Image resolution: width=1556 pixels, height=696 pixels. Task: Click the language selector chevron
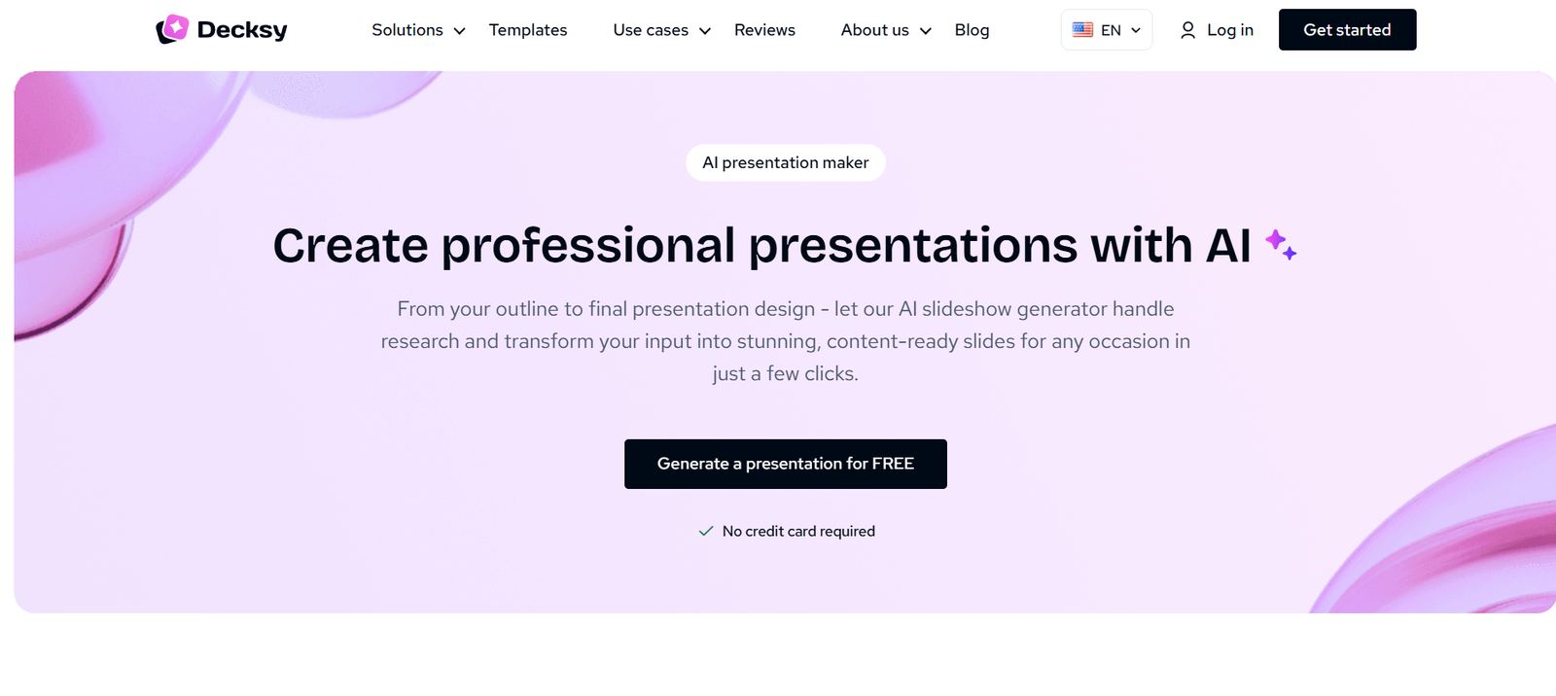[x=1136, y=30]
